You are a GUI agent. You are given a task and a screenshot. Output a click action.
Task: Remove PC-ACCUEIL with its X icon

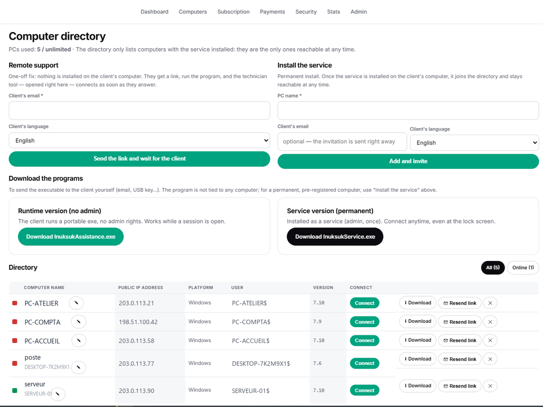[x=490, y=340]
